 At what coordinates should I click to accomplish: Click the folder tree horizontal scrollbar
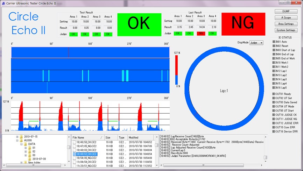[x=34, y=165]
